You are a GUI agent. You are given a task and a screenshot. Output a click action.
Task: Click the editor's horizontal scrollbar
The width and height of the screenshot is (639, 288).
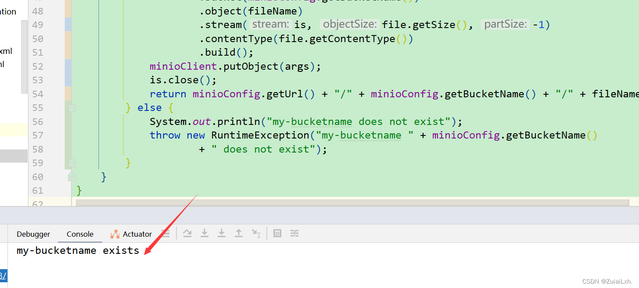point(351,203)
